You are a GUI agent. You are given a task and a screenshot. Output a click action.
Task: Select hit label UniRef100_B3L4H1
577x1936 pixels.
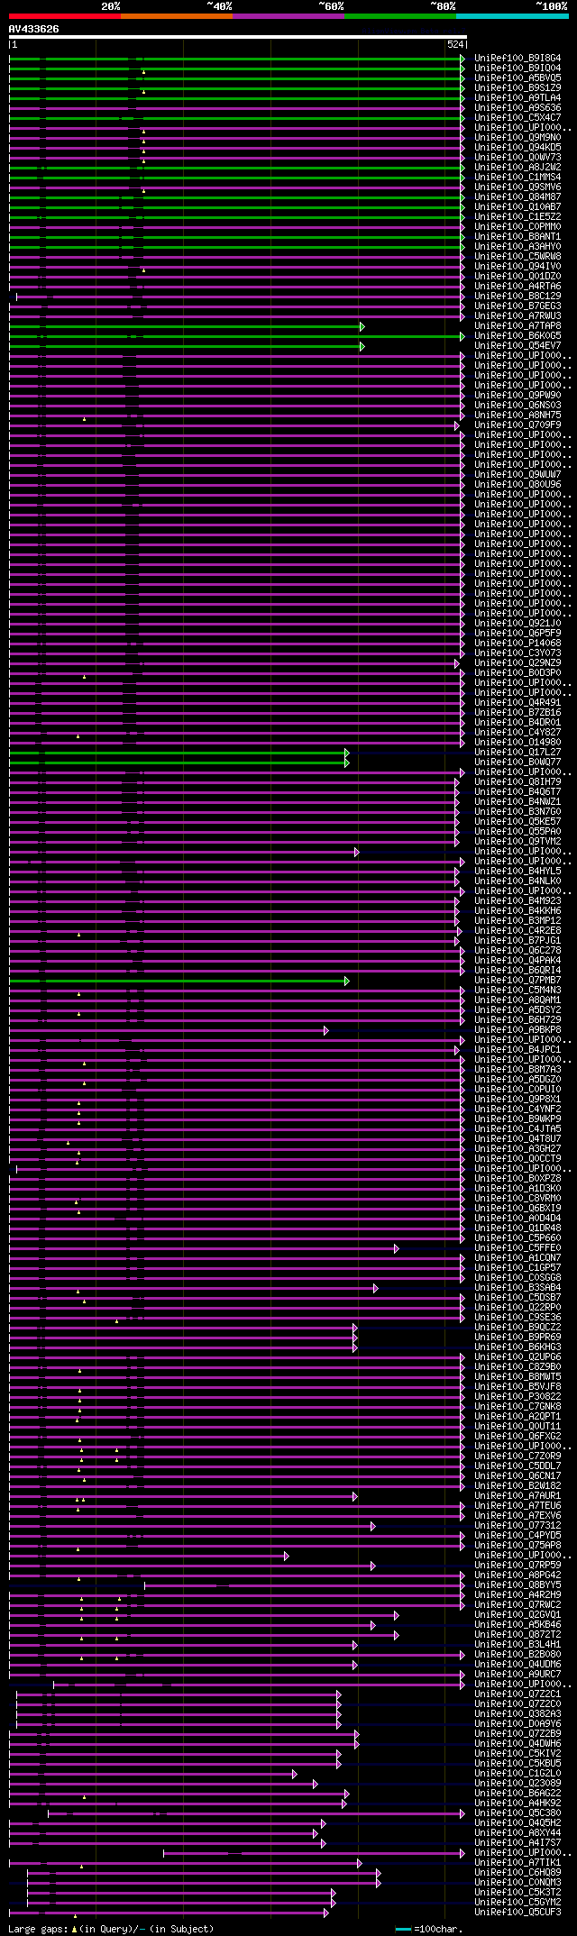tap(517, 1644)
